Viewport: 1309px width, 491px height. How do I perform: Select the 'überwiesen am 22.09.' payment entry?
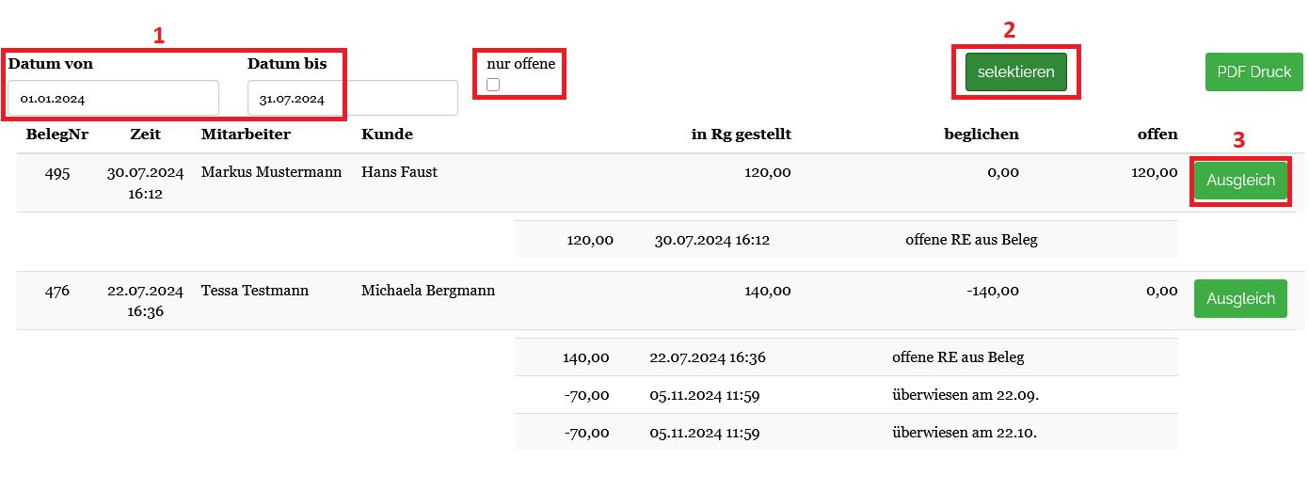tap(965, 395)
